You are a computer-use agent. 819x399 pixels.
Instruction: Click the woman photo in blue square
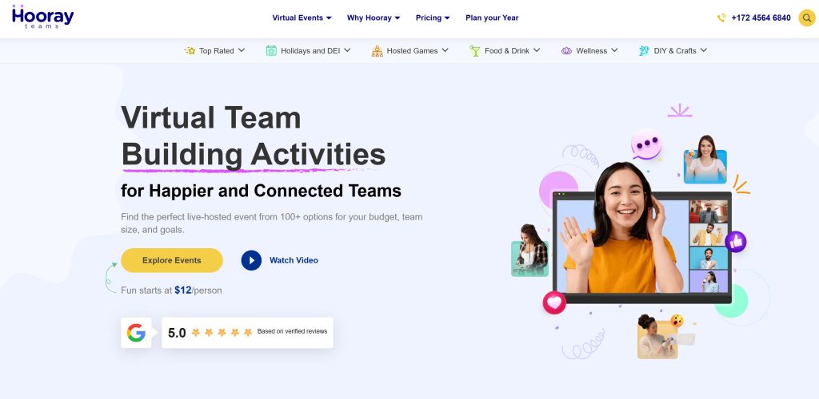705,160
